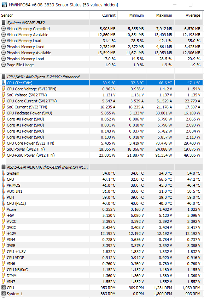
Task: Click thermometer icon of PCH row
Action: click(4, 197)
